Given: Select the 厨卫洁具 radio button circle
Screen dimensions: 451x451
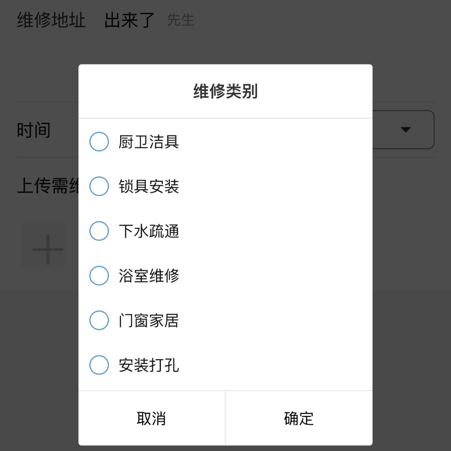Looking at the screenshot, I should [99, 142].
